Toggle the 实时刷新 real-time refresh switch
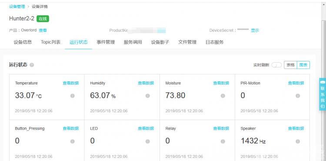The width and height of the screenshot is (326, 161). pos(277,65)
